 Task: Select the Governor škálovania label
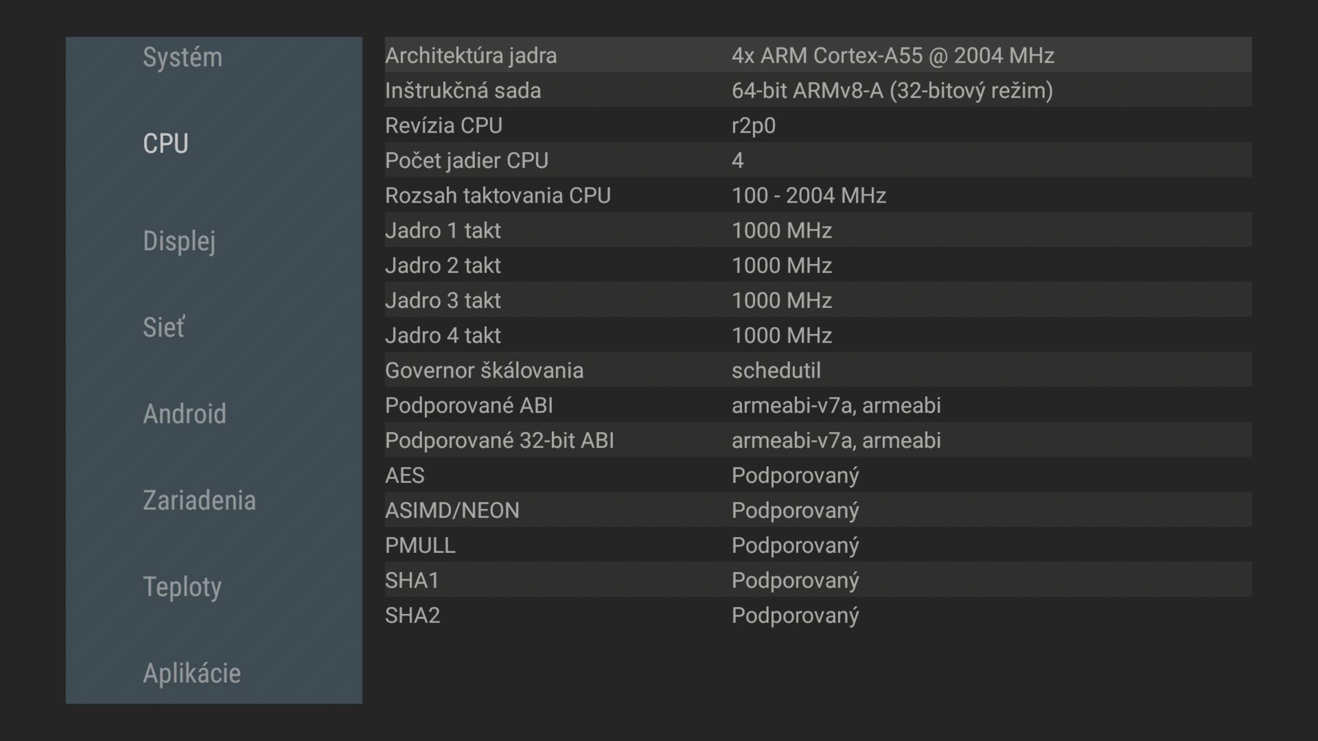[x=484, y=370]
